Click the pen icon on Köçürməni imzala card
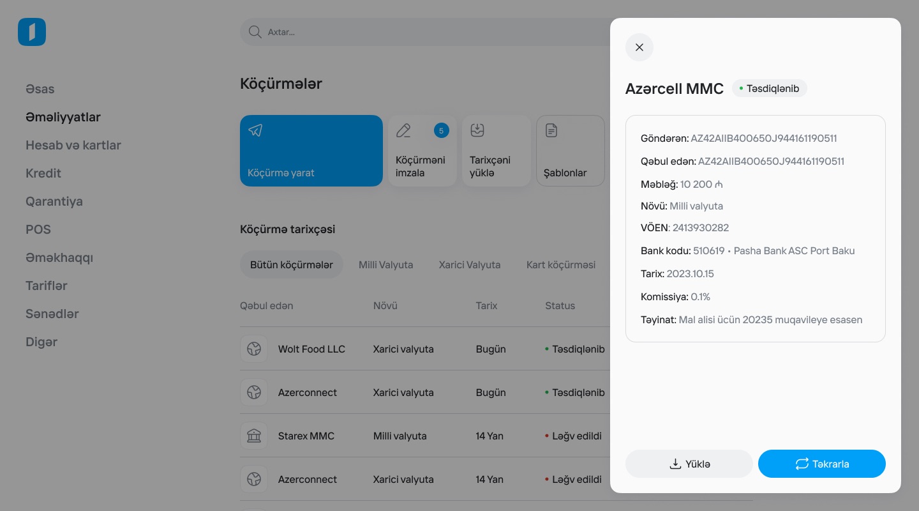The image size is (919, 511). (403, 130)
